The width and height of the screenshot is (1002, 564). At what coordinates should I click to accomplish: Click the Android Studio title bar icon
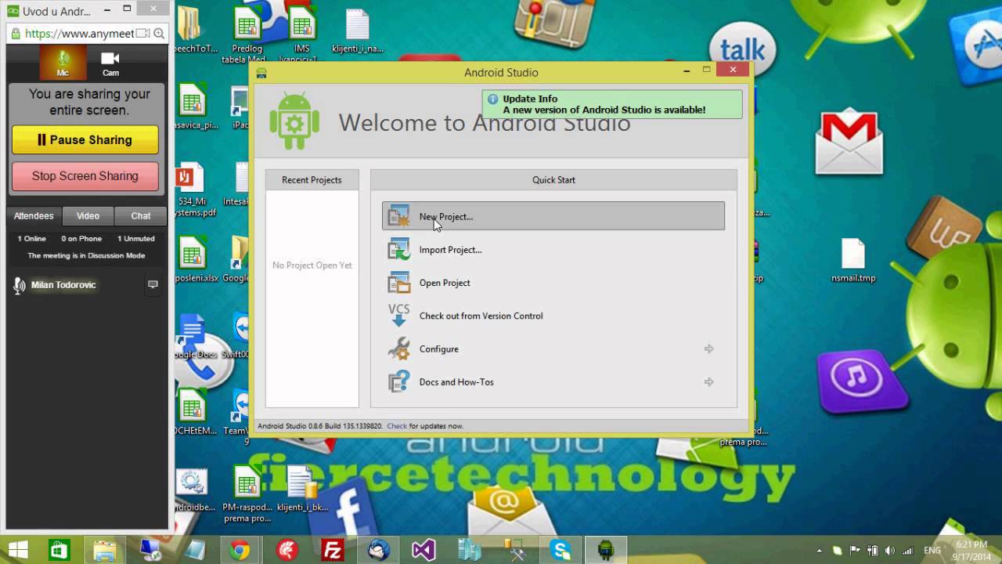click(261, 73)
